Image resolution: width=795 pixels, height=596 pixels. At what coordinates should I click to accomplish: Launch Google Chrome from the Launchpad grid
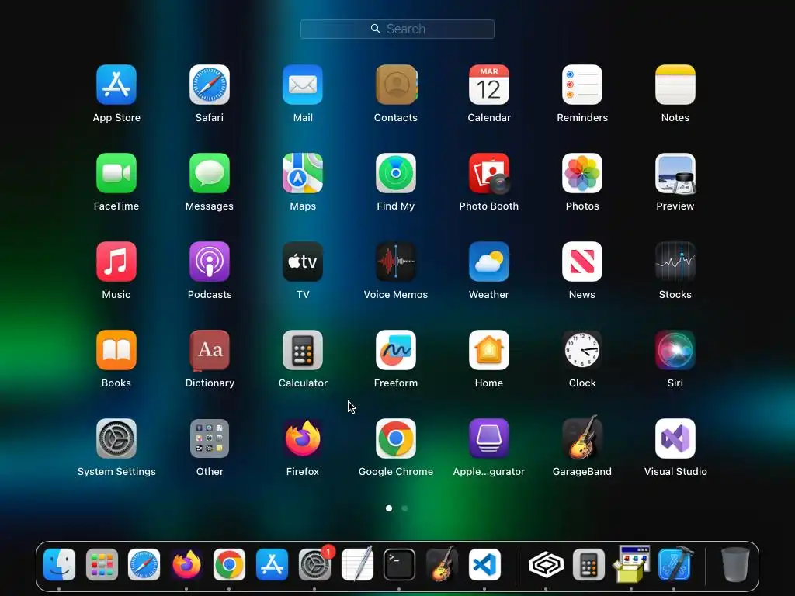click(396, 438)
